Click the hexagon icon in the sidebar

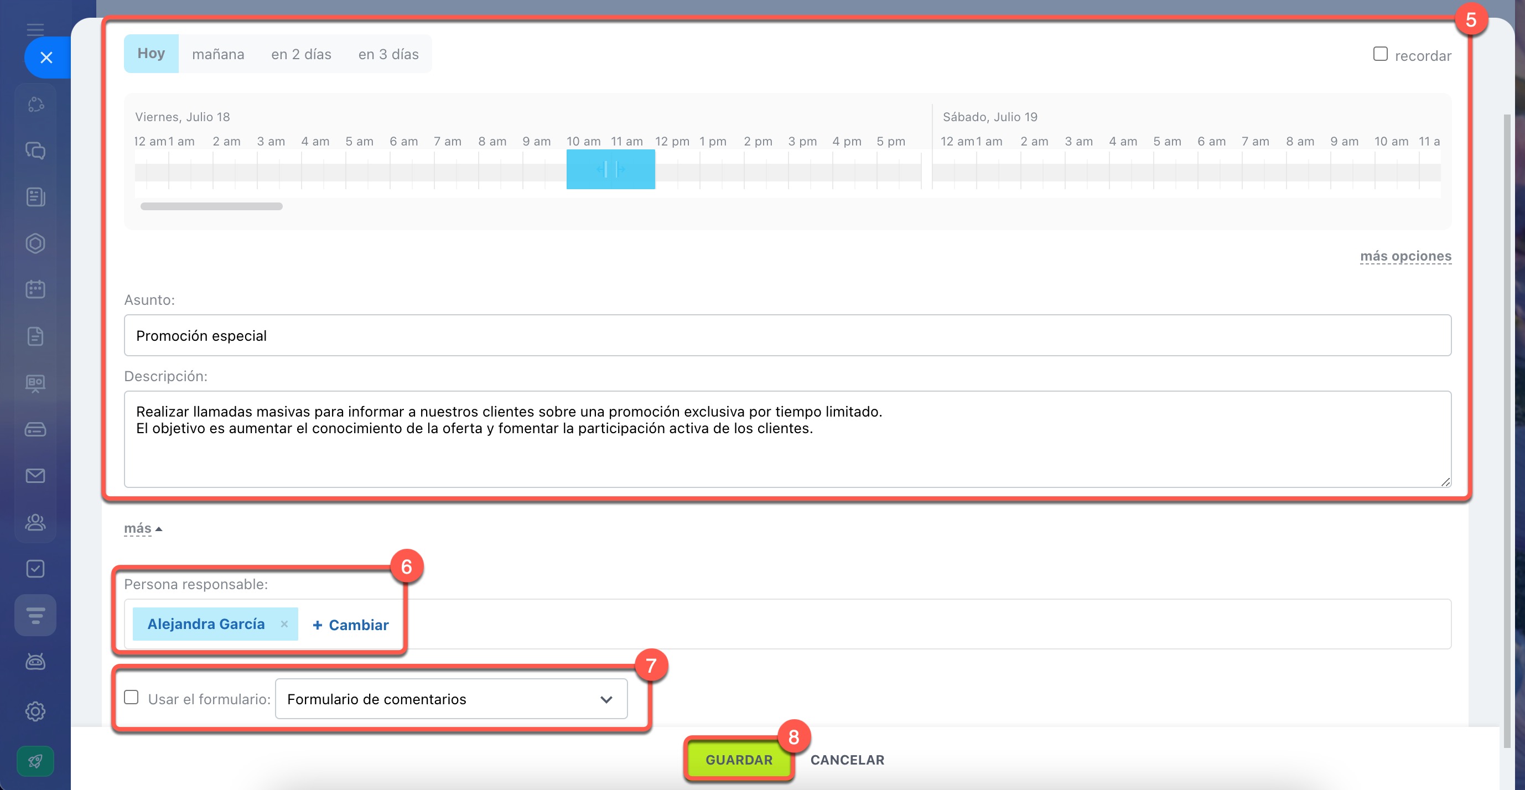[35, 243]
